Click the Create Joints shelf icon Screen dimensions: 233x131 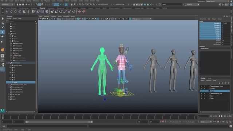(x=11, y=12)
